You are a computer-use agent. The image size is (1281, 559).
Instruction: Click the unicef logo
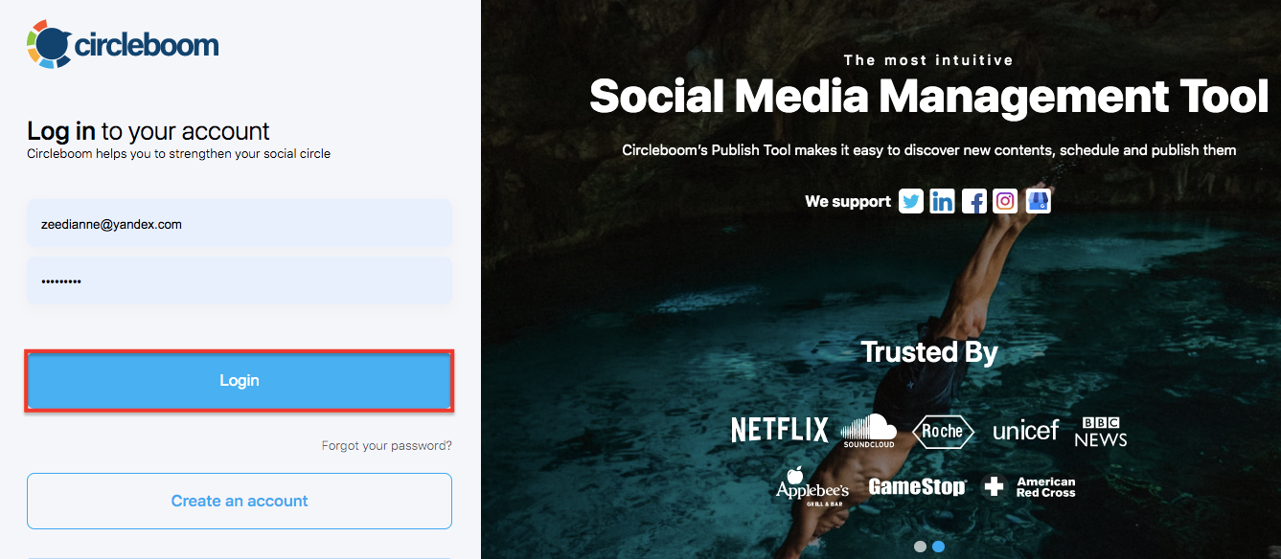(1024, 431)
